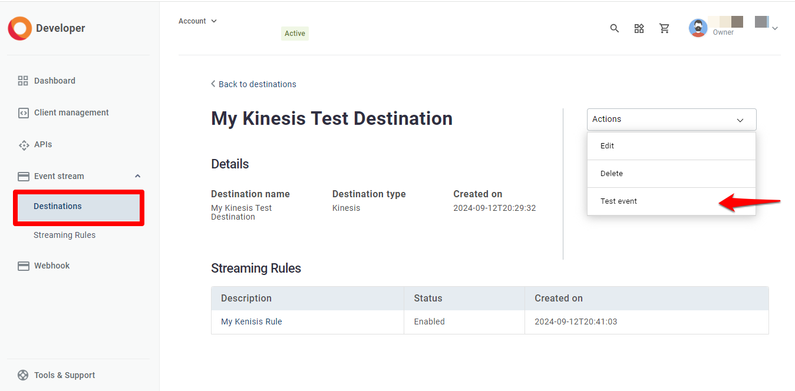Collapse the Event stream section chevron

[137, 176]
